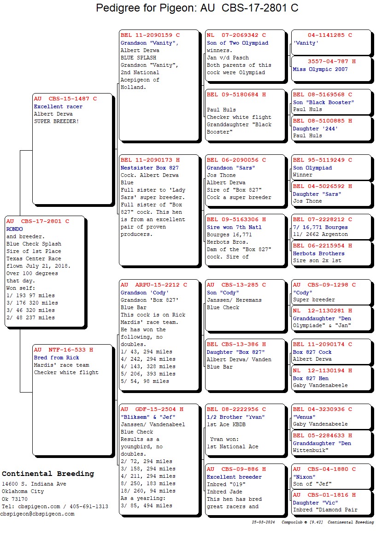
Task: Click the Nestsister Box 827 heading
Action: [x=149, y=168]
